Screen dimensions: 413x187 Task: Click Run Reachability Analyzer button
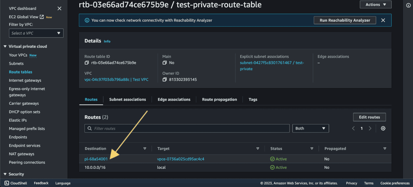coord(345,20)
